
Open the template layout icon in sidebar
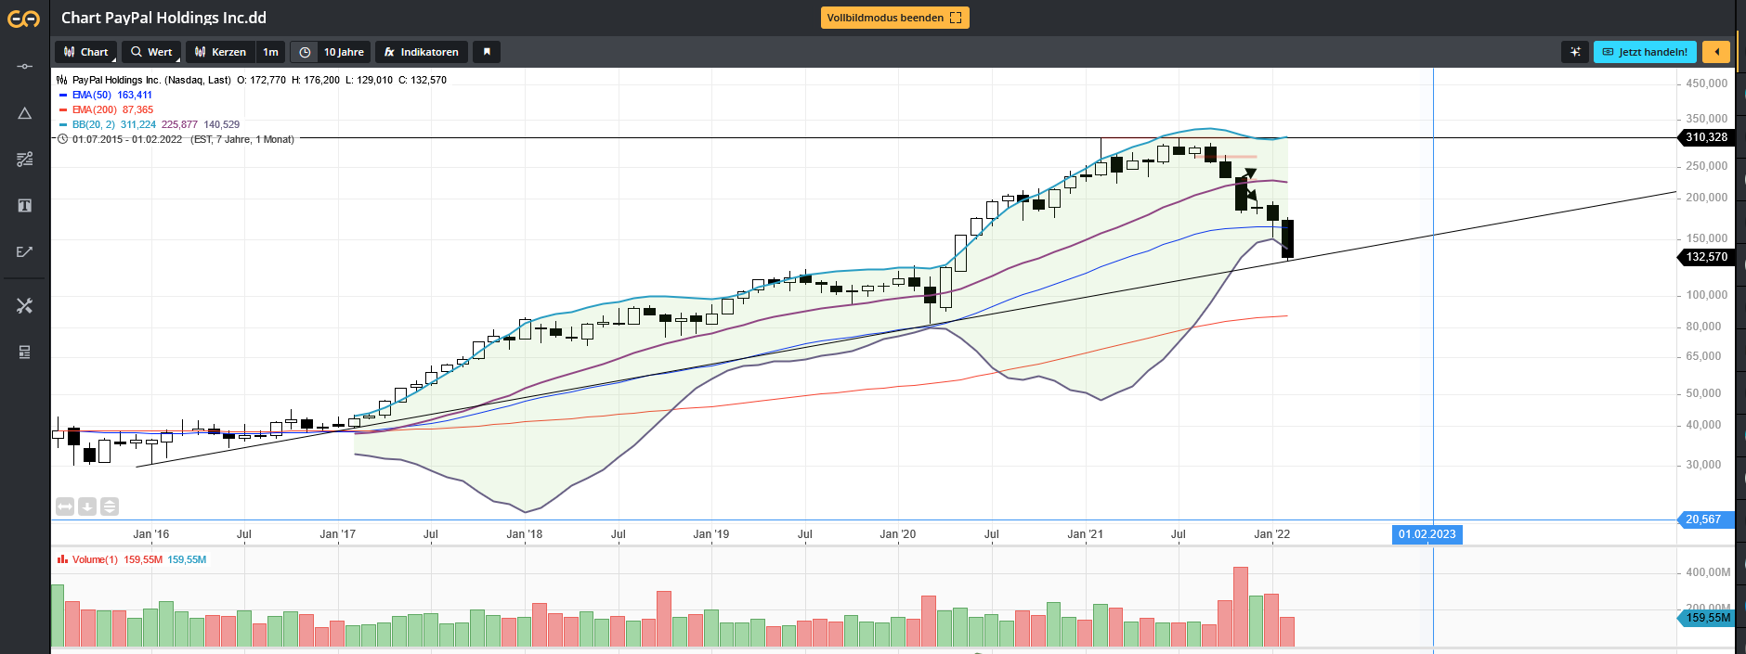(25, 353)
